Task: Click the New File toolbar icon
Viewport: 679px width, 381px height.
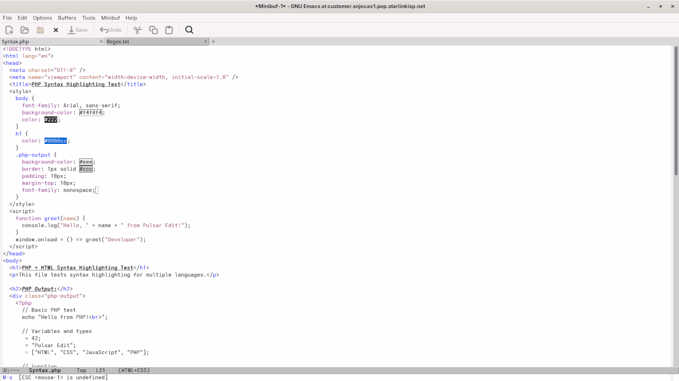Action: click(10, 30)
